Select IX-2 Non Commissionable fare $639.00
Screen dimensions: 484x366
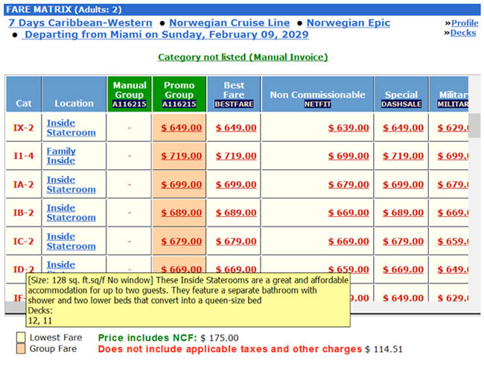point(348,127)
